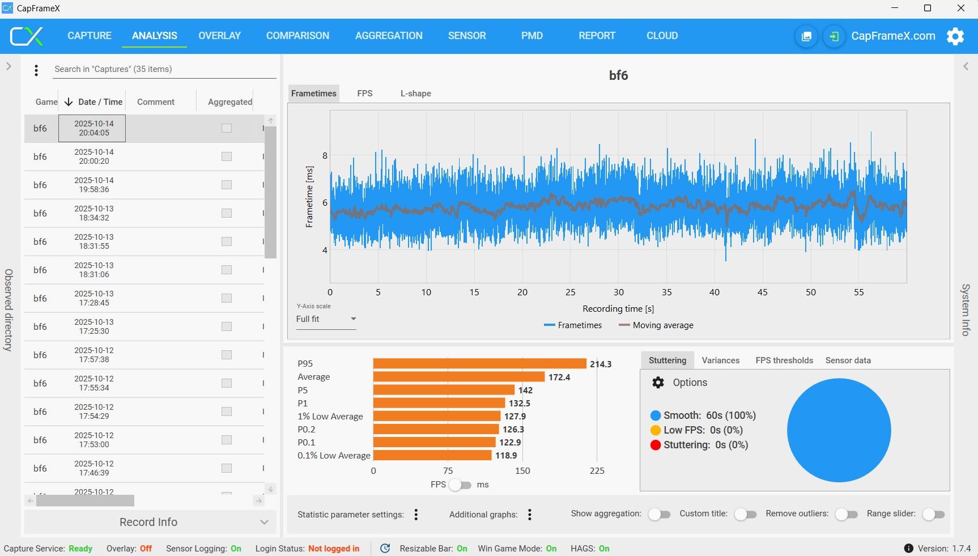The image size is (978, 556).
Task: Open settings with the gear icon
Action: tap(955, 36)
